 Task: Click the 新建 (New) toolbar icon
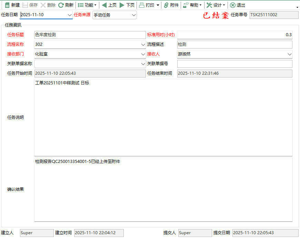pos(7,5)
